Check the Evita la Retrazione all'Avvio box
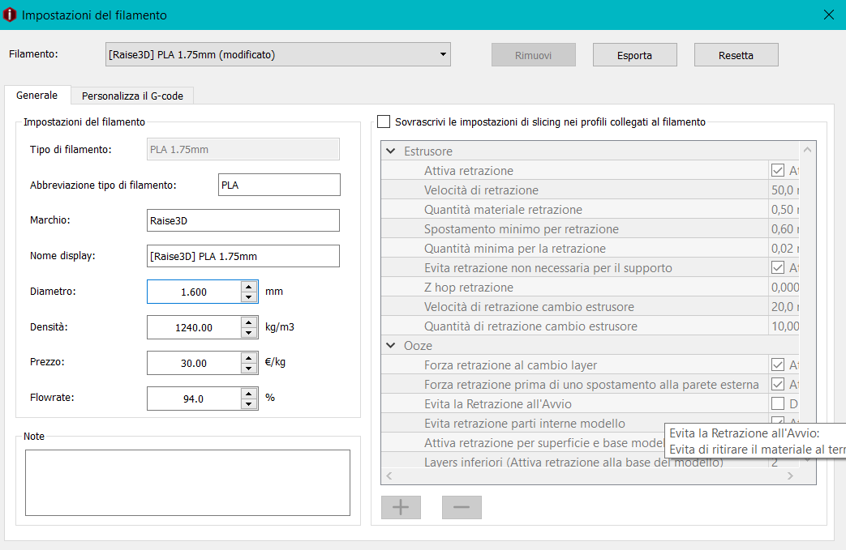 coord(778,403)
